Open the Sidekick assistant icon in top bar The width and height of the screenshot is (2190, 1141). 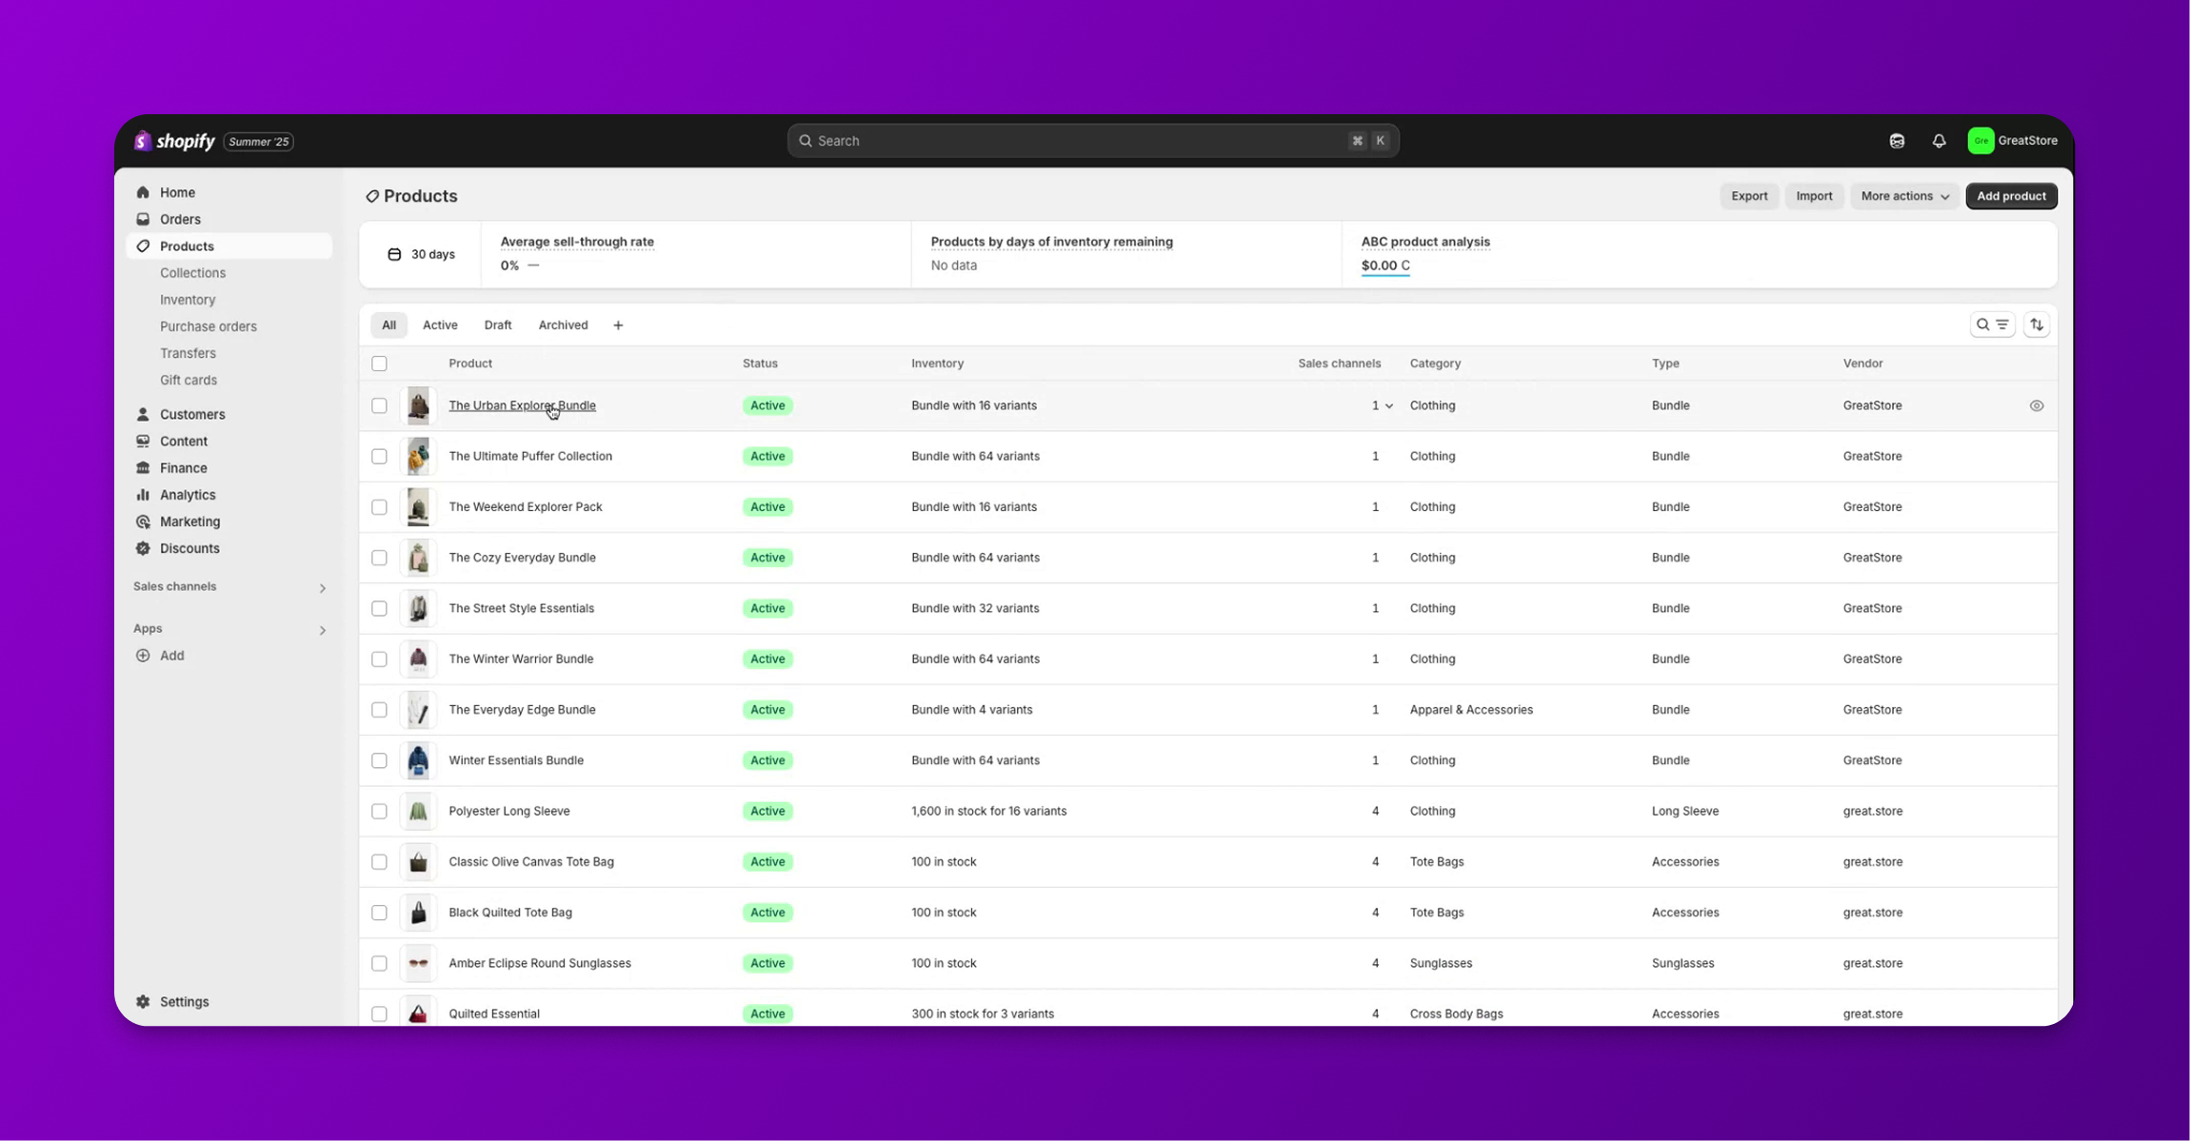point(1897,141)
